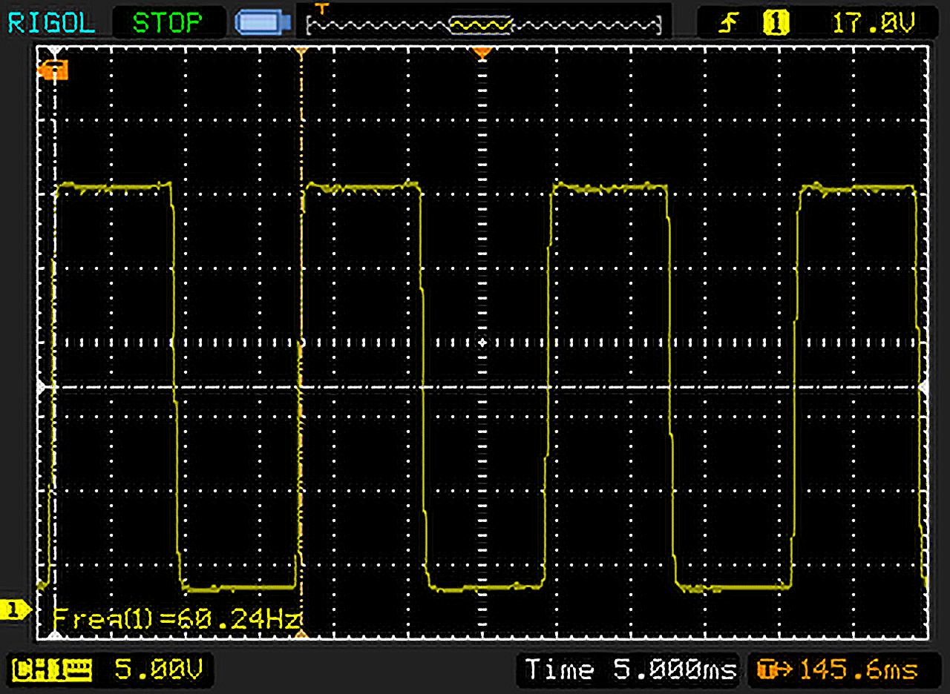Image resolution: width=950 pixels, height=694 pixels.
Task: Click the yellow channel 1 trigger source badge
Action: pos(776,24)
